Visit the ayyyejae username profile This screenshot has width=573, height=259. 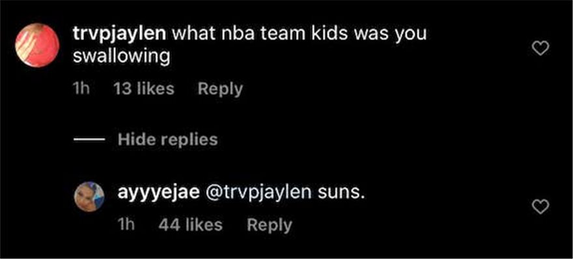point(159,194)
